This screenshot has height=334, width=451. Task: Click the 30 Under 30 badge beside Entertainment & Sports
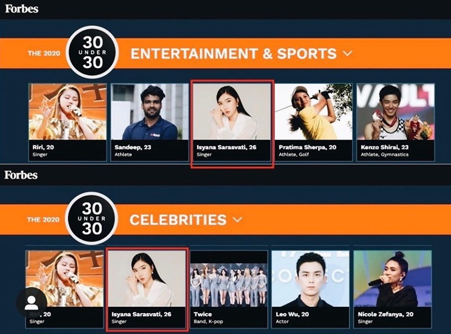[92, 52]
